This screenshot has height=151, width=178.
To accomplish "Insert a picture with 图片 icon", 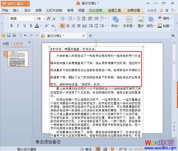I will (x=141, y=22).
